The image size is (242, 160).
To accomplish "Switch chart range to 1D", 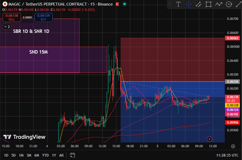I will 6,155.
